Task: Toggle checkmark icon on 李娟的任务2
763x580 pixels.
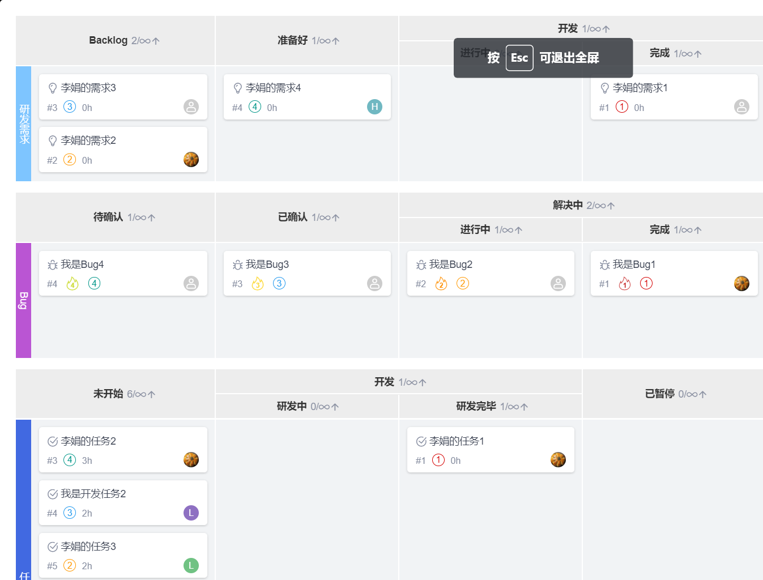Action: [x=53, y=442]
